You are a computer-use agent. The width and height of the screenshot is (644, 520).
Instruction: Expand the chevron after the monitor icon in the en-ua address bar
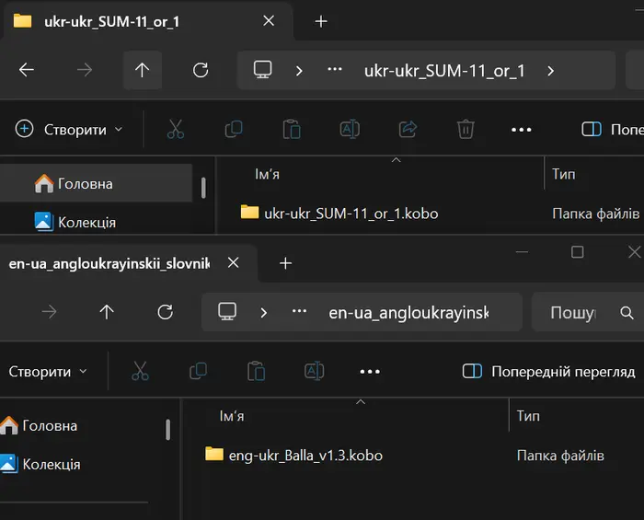[x=264, y=313]
